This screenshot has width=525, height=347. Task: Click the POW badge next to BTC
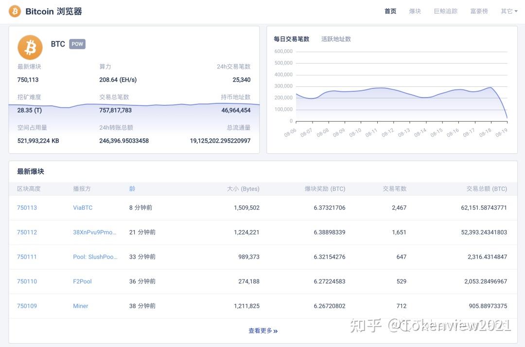pos(77,44)
